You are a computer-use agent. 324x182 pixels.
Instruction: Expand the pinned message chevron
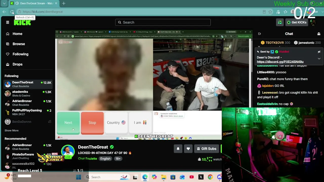[x=319, y=59]
